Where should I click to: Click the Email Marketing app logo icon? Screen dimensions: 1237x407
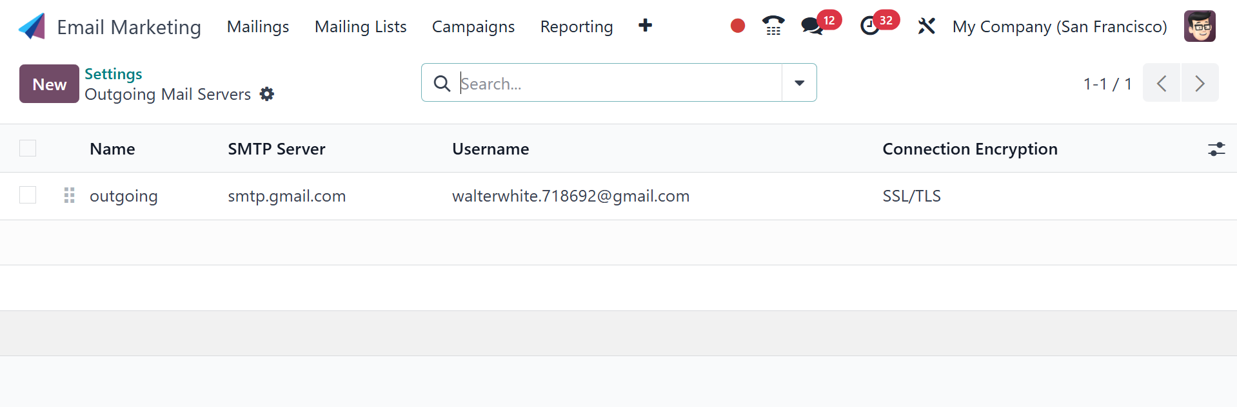pos(32,26)
